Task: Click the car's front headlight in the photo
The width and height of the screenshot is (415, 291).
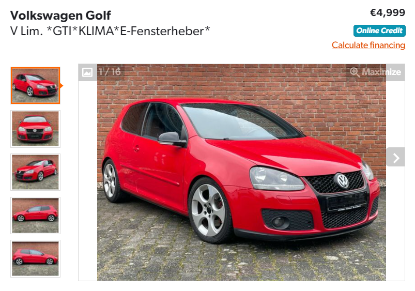Action: 276,178
